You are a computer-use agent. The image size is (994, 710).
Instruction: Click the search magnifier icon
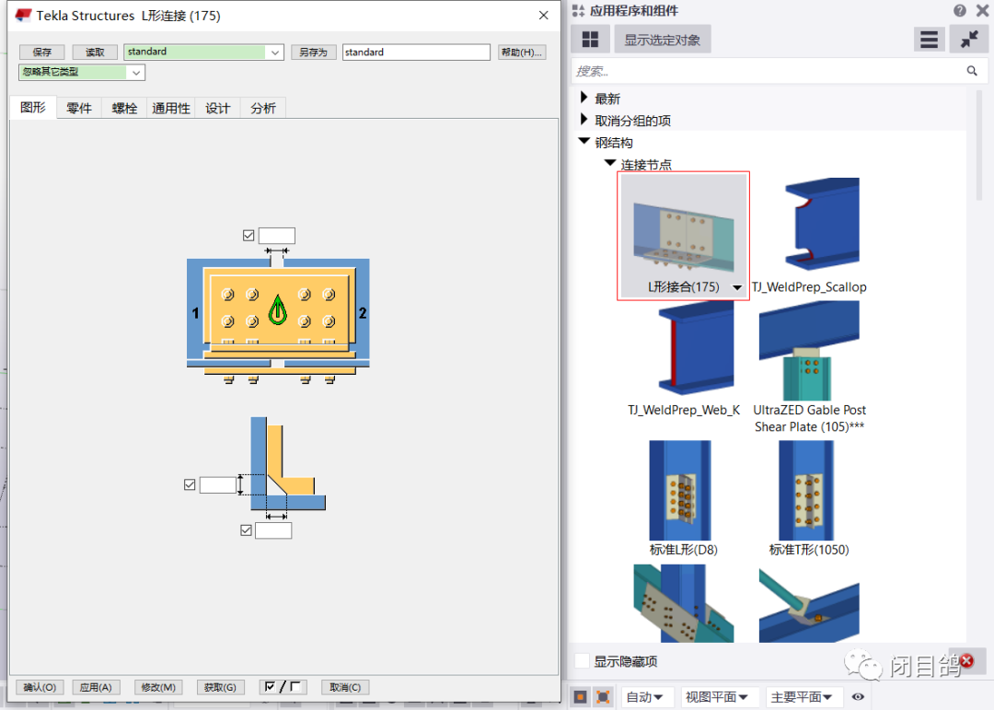coord(972,71)
